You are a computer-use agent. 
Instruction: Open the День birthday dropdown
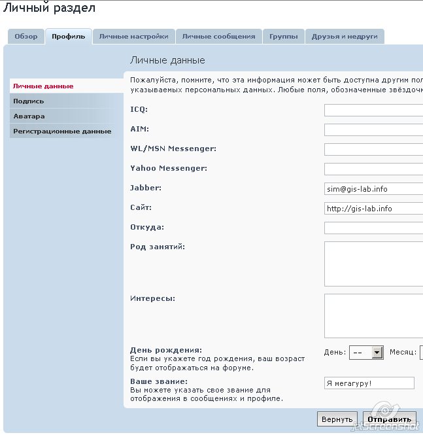[x=366, y=353]
